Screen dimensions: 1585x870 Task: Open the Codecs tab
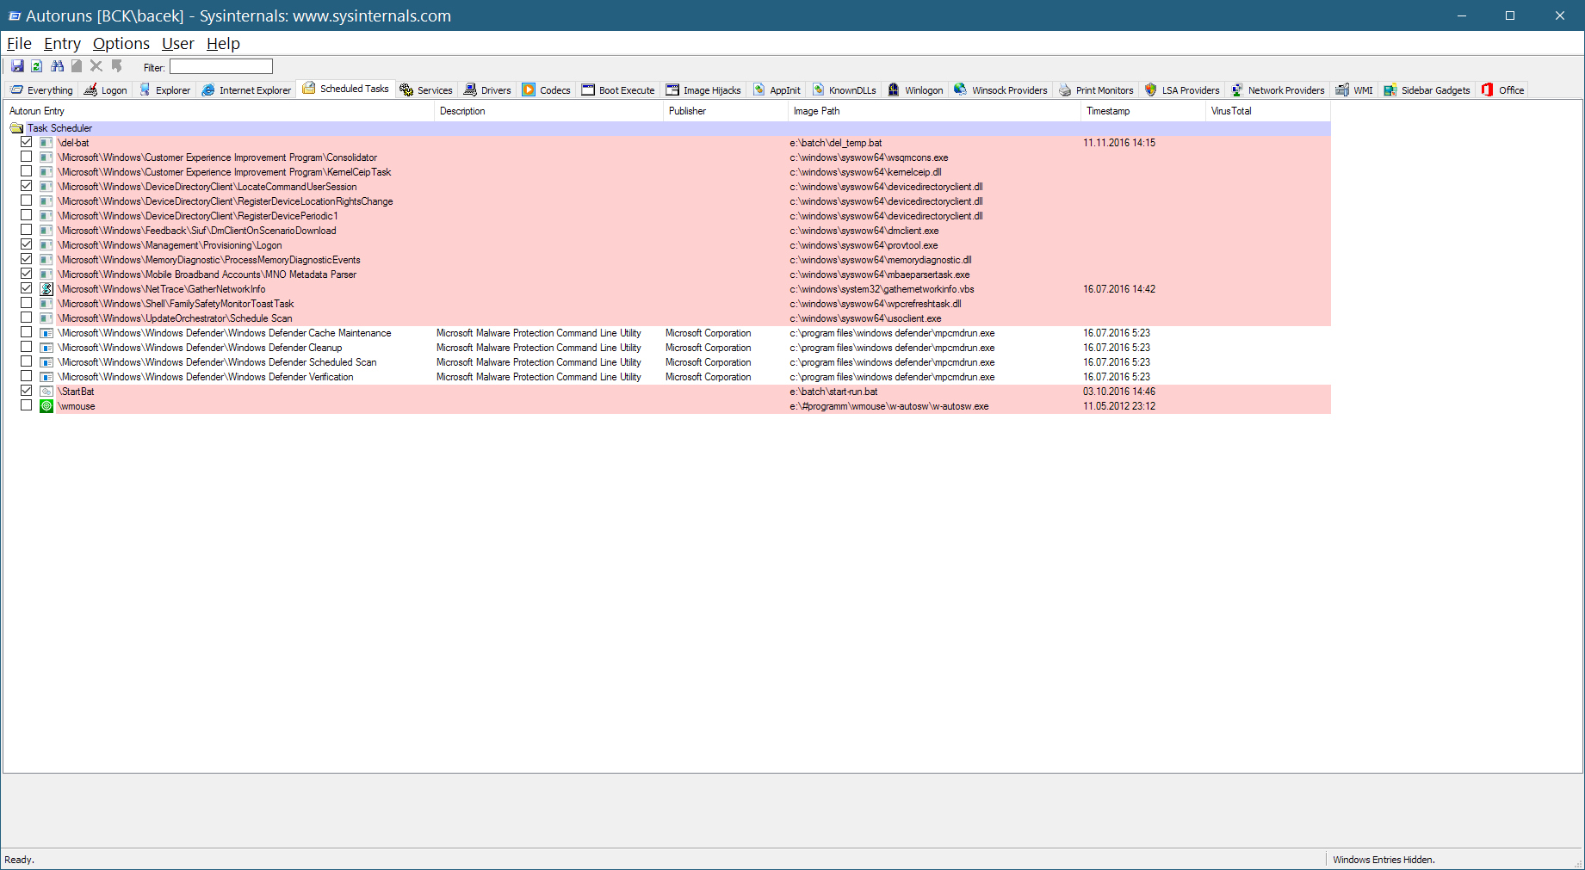click(547, 90)
